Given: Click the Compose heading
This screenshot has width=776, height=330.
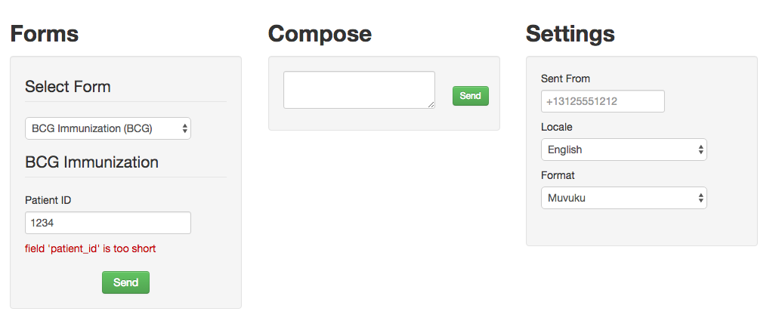Looking at the screenshot, I should [320, 34].
